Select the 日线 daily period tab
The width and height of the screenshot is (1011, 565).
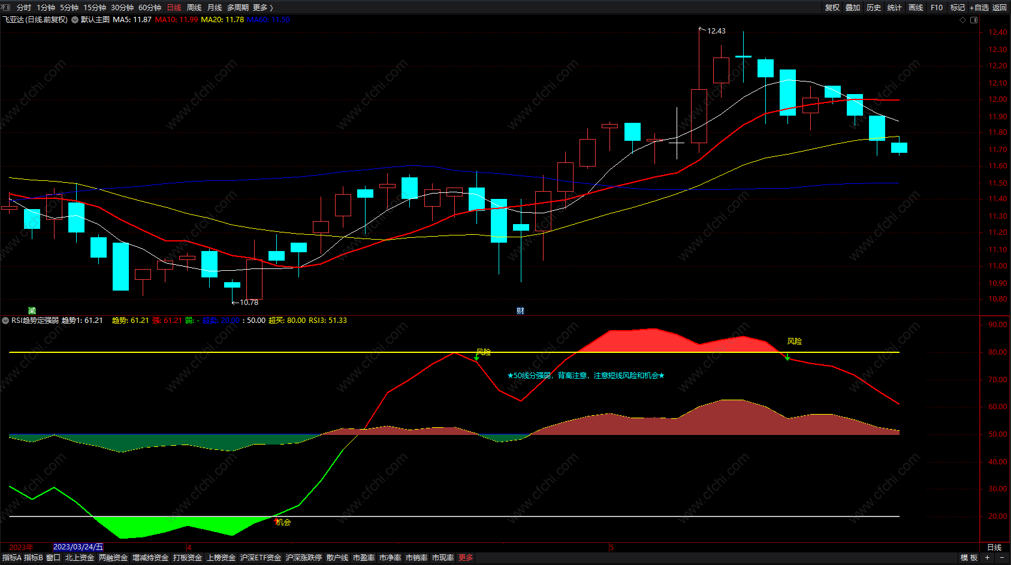pyautogui.click(x=174, y=8)
